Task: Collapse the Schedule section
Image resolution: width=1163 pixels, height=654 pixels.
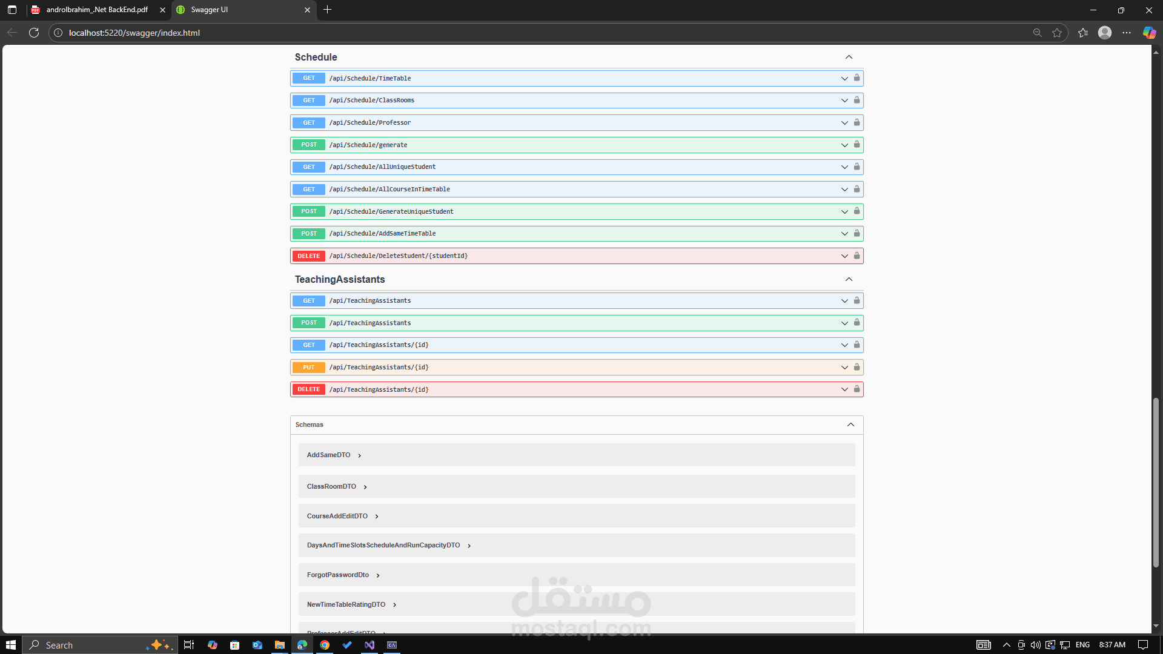Action: click(x=849, y=57)
